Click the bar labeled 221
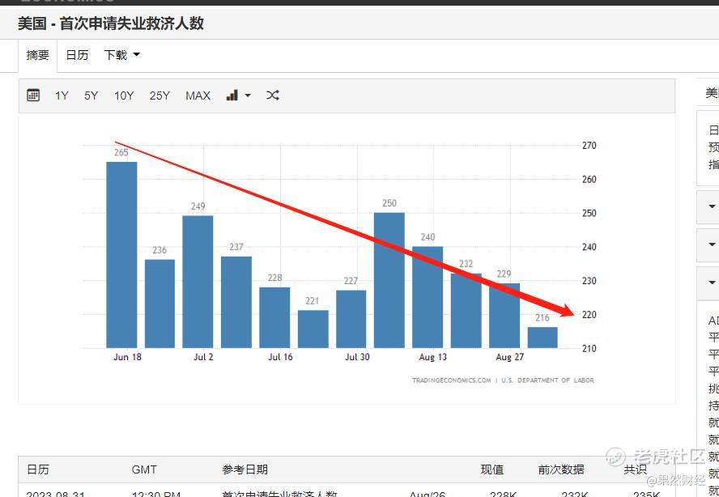The width and height of the screenshot is (719, 497). (x=313, y=329)
